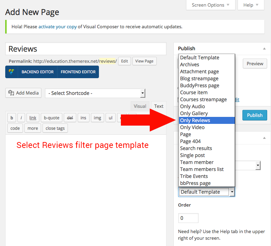The image size is (271, 246).
Task: Click the 'activate your copy' link
Action: click(57, 27)
